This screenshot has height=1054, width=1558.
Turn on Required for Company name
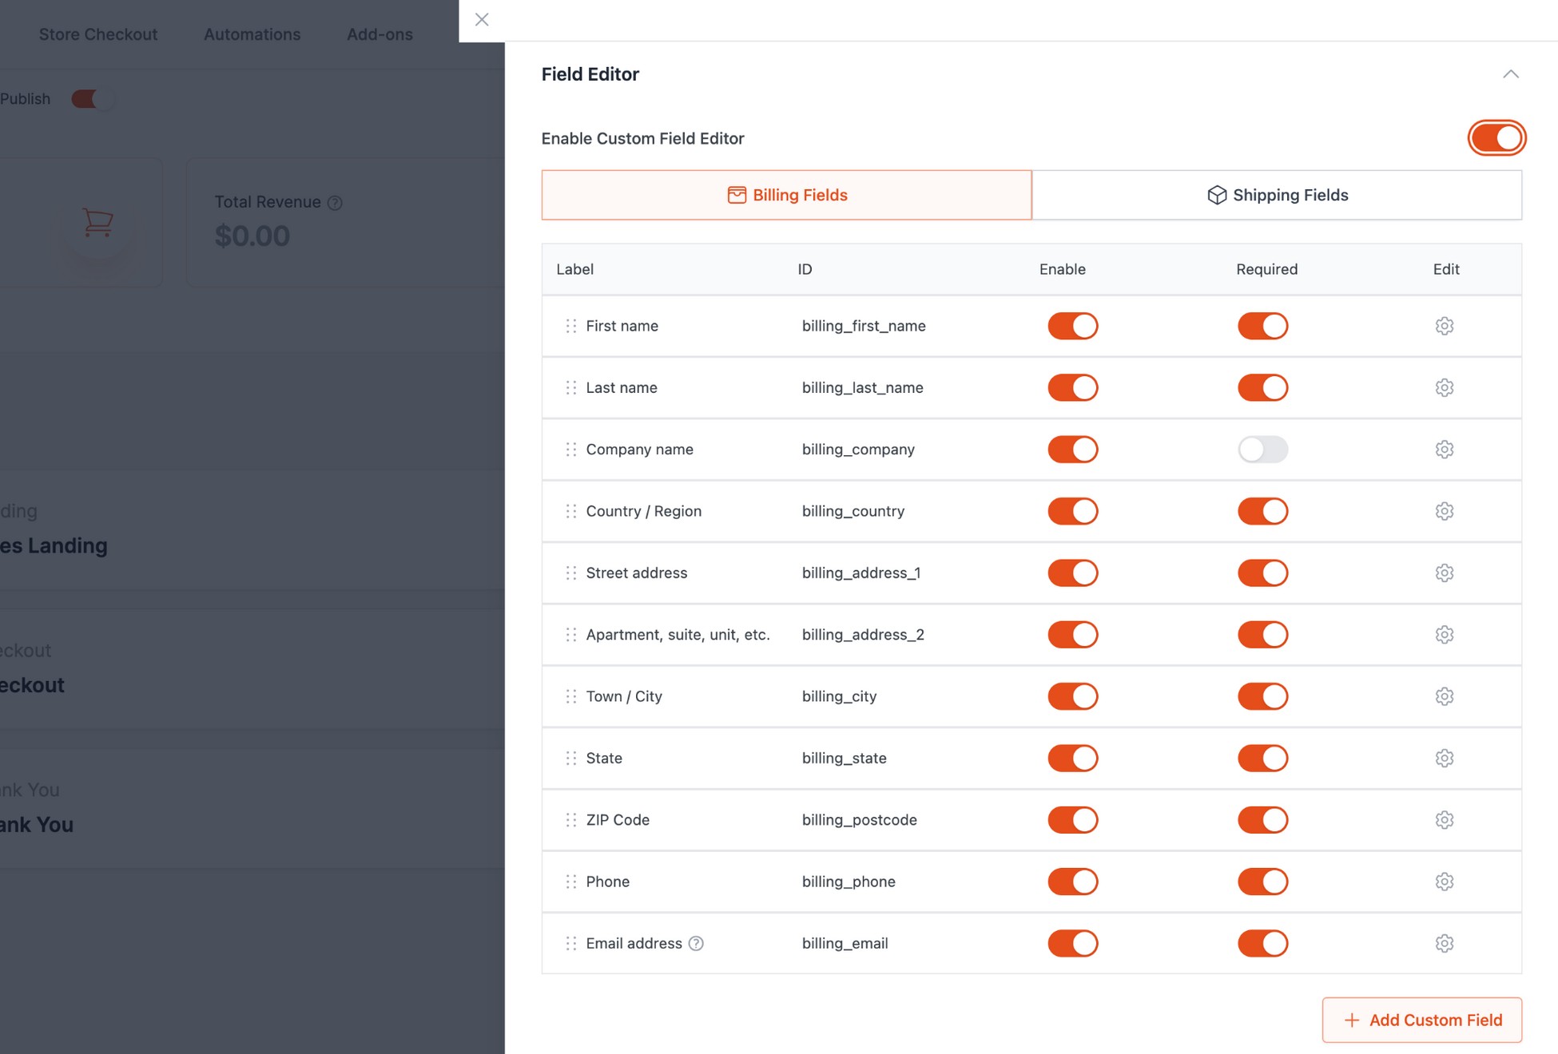tap(1262, 450)
